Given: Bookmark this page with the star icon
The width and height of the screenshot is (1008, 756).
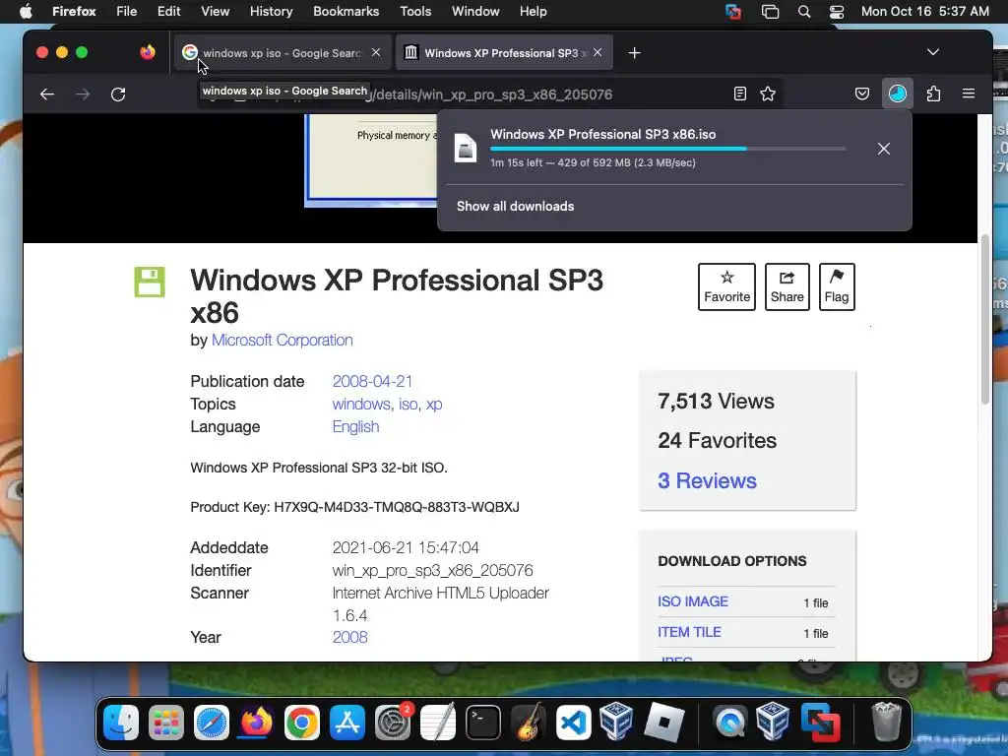Looking at the screenshot, I should 768,94.
